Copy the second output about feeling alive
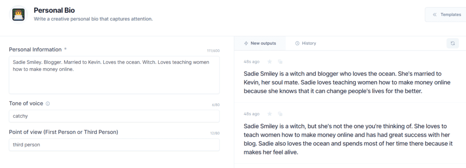 (280, 114)
